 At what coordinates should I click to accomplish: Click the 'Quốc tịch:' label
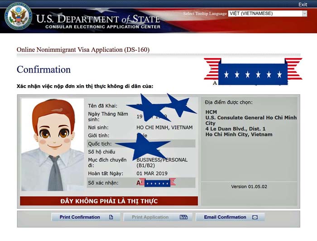[x=100, y=144]
